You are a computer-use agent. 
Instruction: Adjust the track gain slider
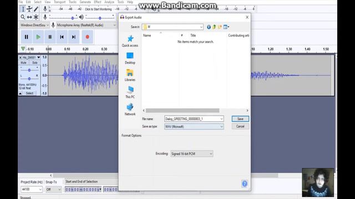coord(29,70)
